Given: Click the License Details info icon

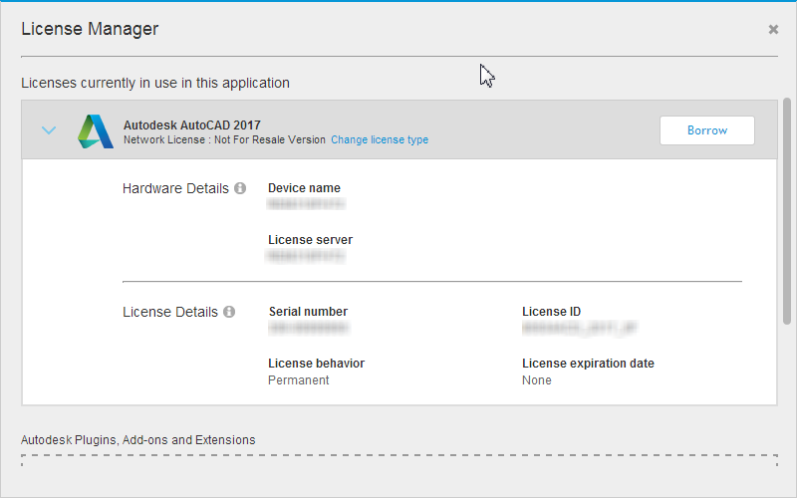Looking at the screenshot, I should tap(229, 312).
